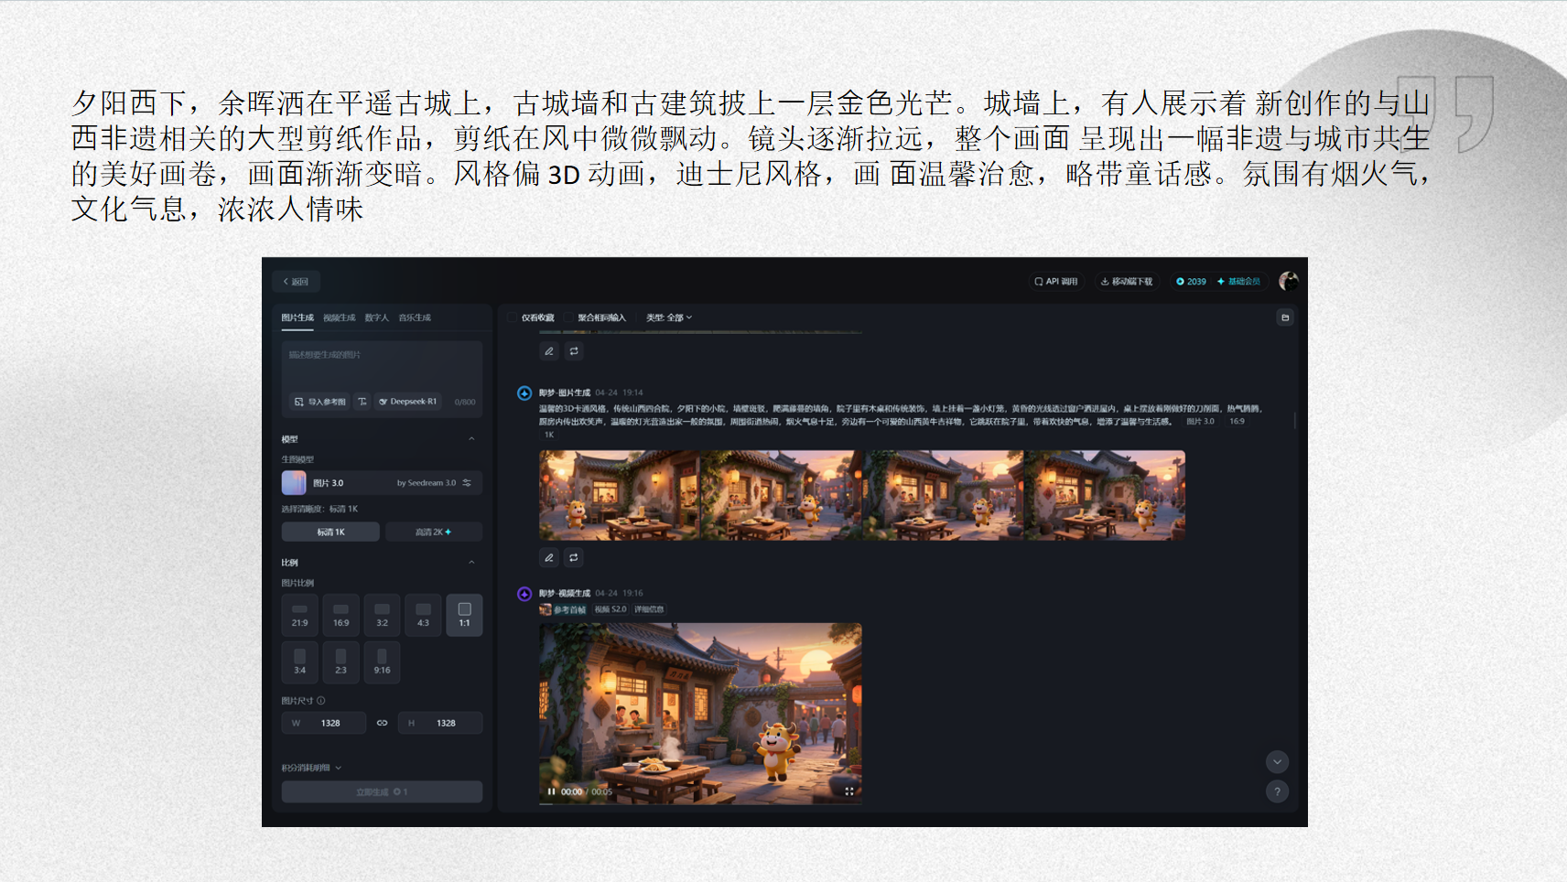Click the regenerate icon below images
1567x882 pixels.
pos(574,557)
